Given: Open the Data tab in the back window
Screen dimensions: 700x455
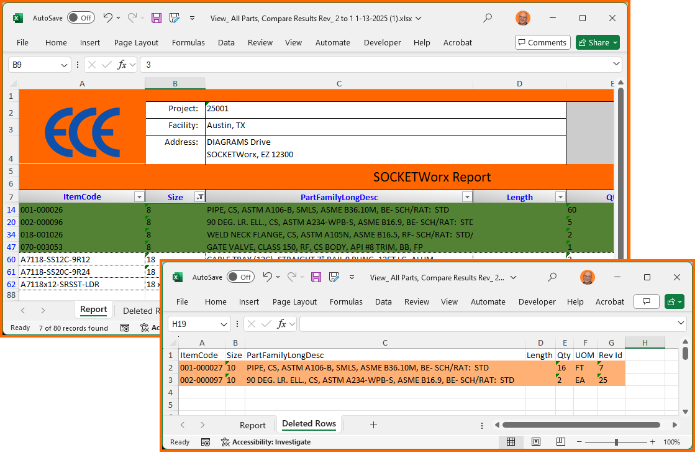Looking at the screenshot, I should point(226,42).
